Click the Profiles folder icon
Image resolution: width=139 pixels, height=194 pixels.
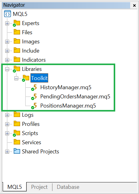[x=17, y=124]
